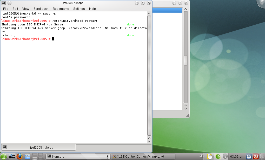The height and width of the screenshot is (160, 265).
Task: Click the Konsole taskbar entry
Action: 78,156
